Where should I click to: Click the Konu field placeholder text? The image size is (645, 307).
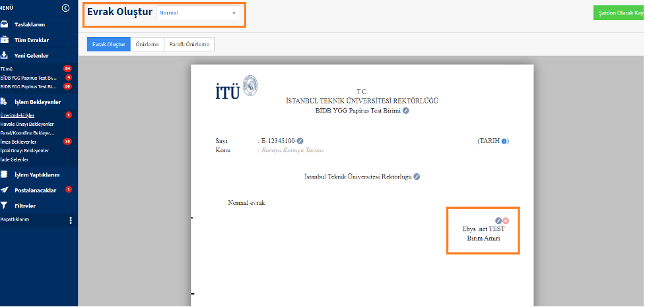click(293, 150)
